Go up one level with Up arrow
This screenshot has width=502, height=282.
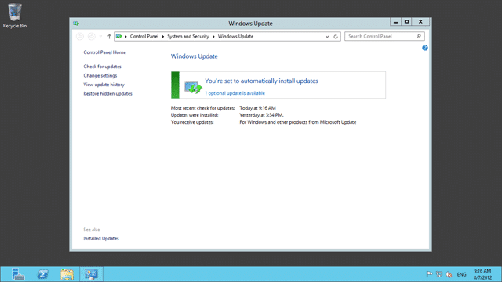point(109,37)
